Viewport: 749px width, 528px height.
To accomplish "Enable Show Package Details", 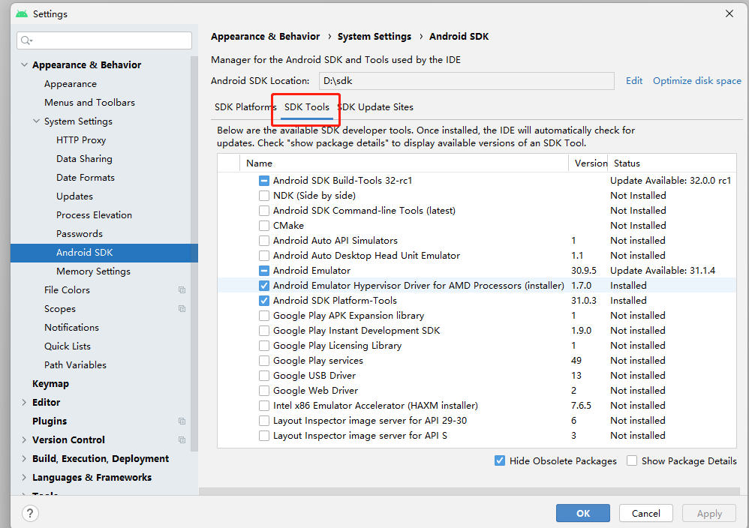I will pyautogui.click(x=631, y=460).
